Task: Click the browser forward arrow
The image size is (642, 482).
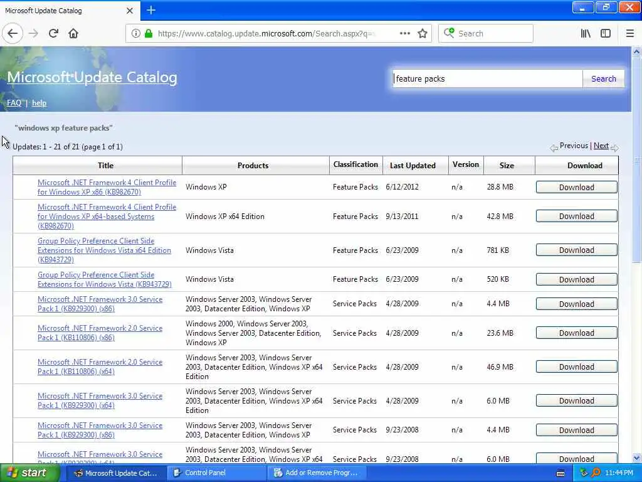Action: 34,34
